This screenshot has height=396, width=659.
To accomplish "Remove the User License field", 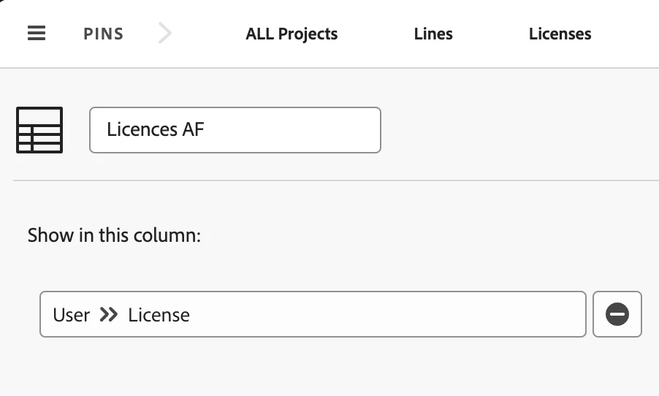I will coord(617,315).
